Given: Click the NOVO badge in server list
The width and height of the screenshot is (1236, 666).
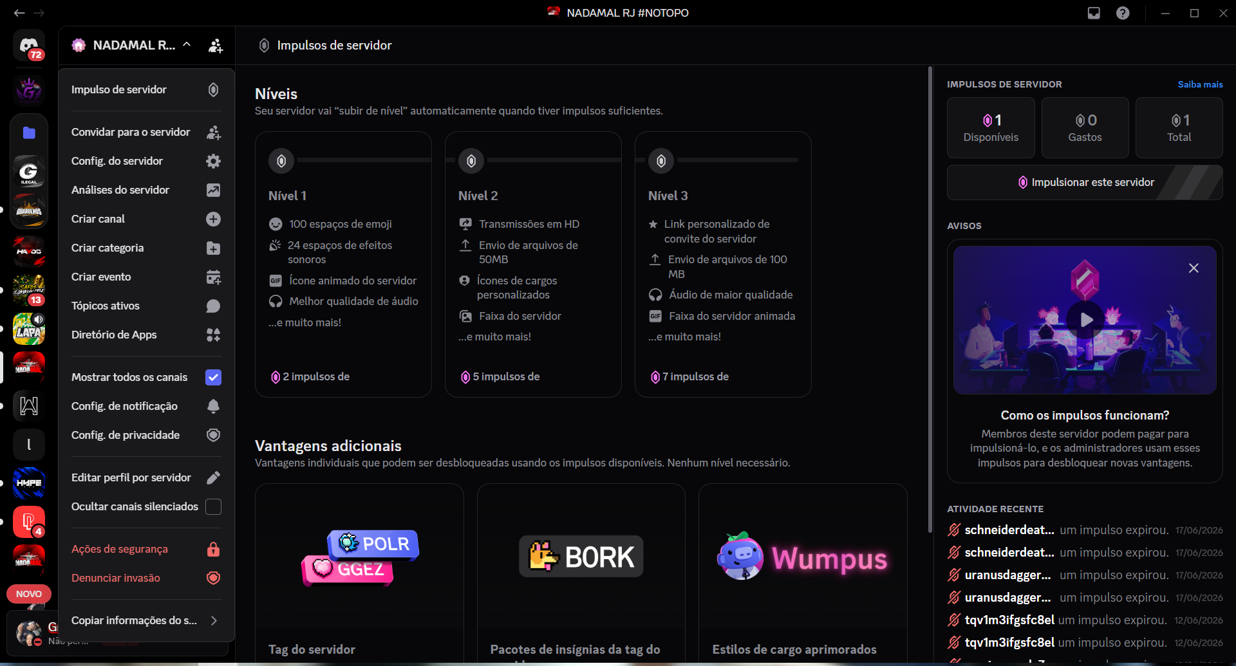Looking at the screenshot, I should pos(29,594).
